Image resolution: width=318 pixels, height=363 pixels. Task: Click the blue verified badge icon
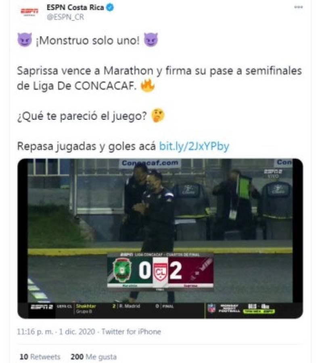(110, 7)
